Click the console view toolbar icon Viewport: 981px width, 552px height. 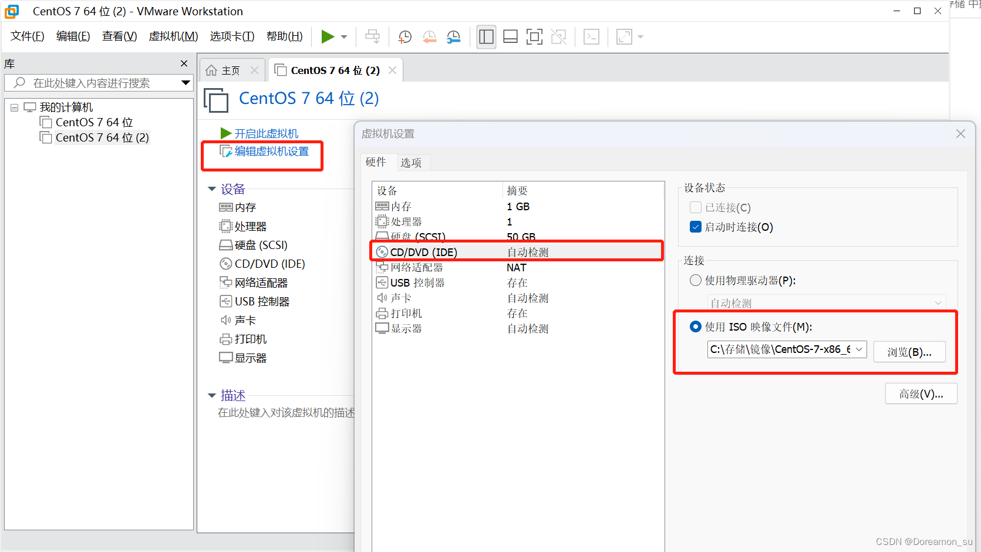[591, 37]
